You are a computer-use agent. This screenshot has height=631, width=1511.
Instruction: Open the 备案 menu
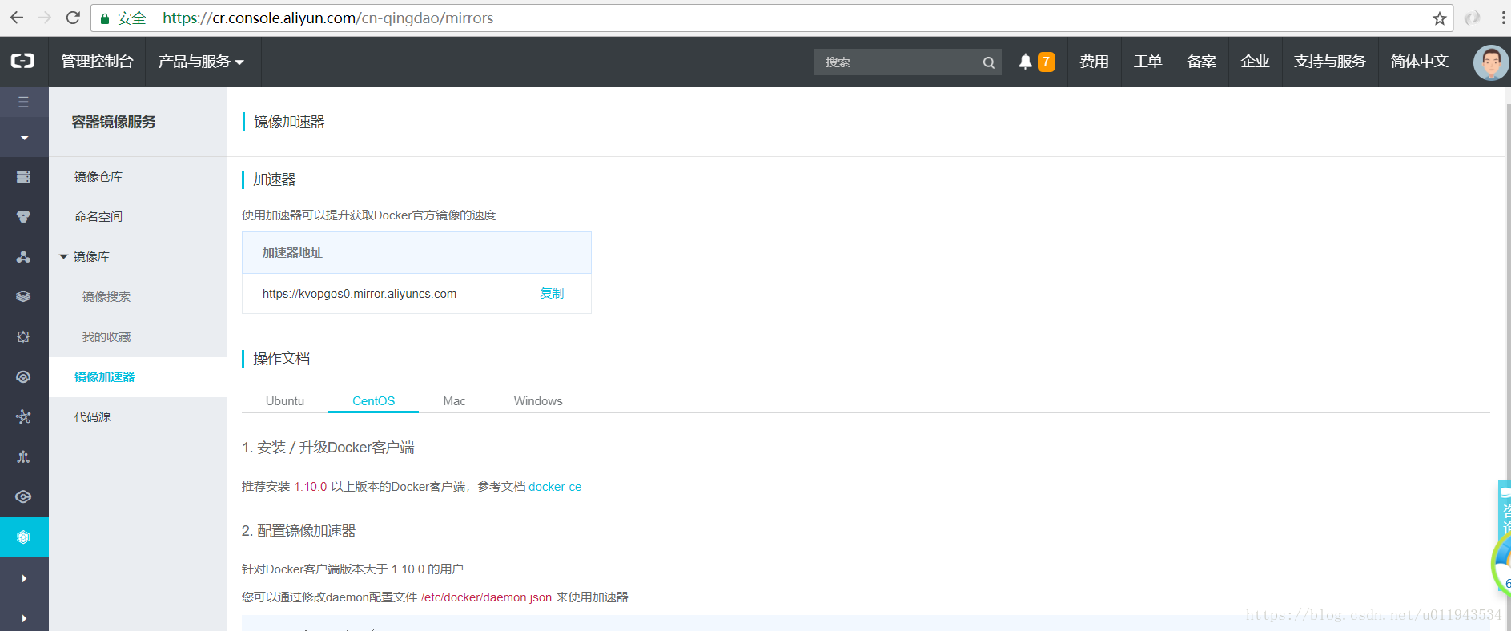coord(1201,62)
